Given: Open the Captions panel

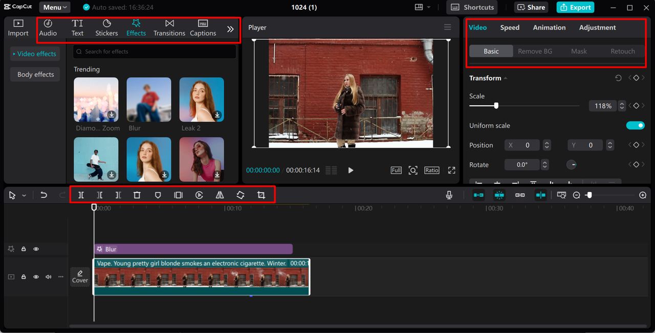Looking at the screenshot, I should (203, 28).
